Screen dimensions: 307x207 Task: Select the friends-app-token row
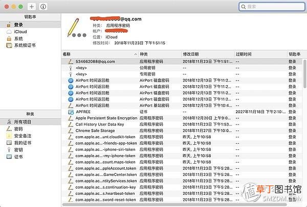(182, 143)
